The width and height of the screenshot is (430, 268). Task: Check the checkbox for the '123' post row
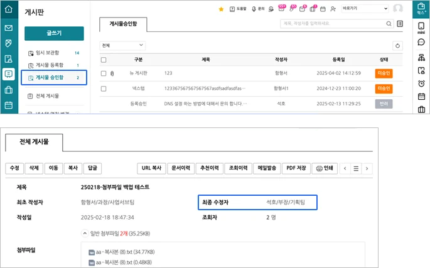pos(104,73)
